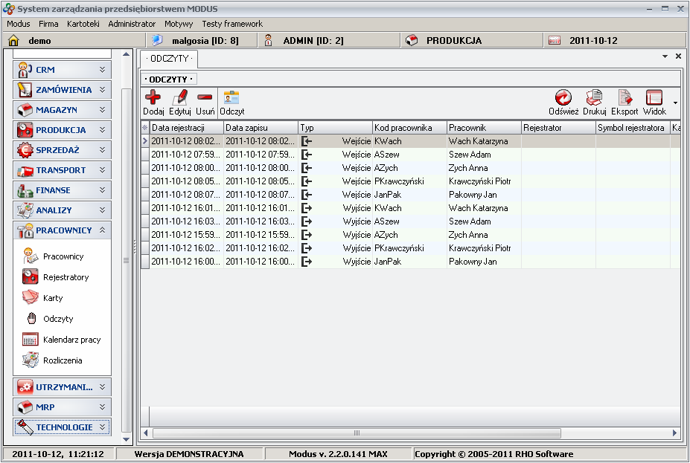Expand the SPRZEDAŻ section chevron
The image size is (690, 463).
(x=102, y=150)
